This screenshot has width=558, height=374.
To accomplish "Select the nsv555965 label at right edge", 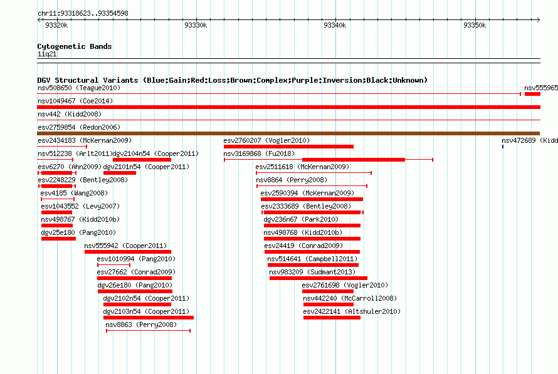I will [541, 88].
